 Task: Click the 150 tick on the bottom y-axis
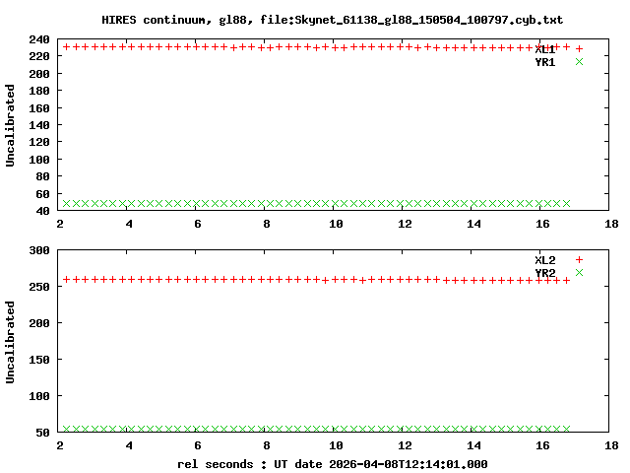[x=39, y=360]
